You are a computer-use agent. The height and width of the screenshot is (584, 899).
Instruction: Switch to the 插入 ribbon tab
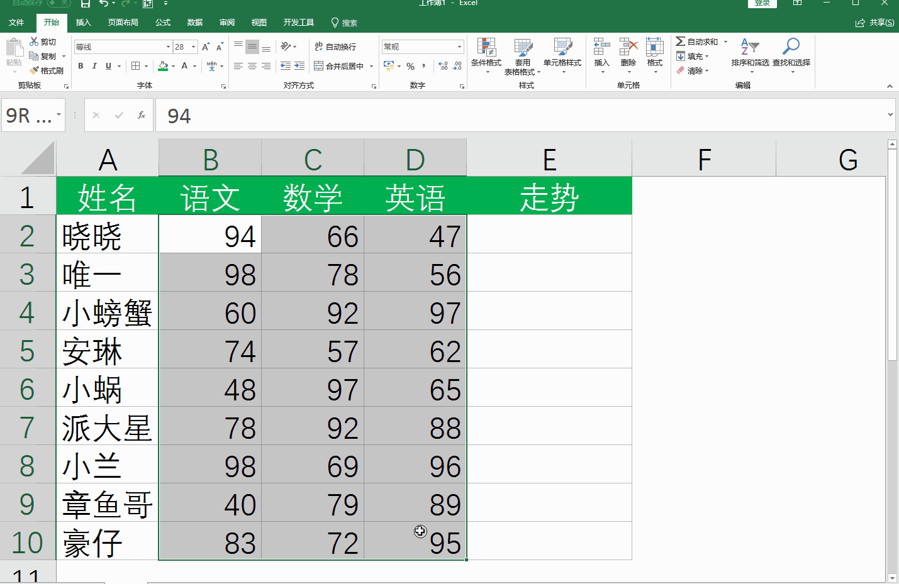(84, 22)
